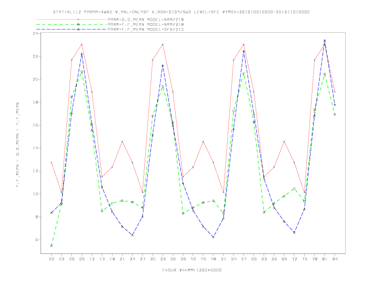Click the y-axis tick label 24
The width and height of the screenshot is (365, 282).
point(35,34)
